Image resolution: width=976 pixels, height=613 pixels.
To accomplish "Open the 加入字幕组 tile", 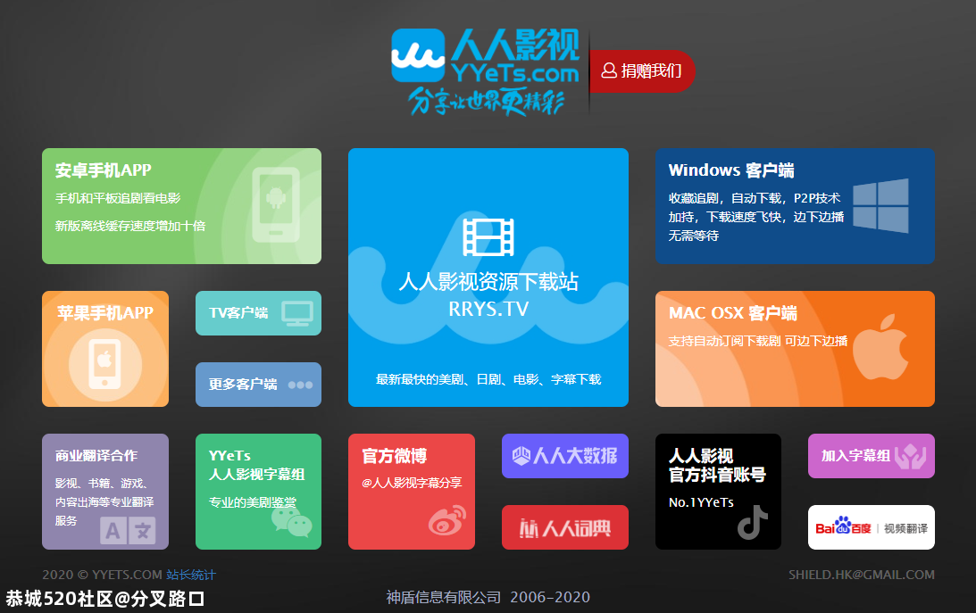I will [x=872, y=456].
